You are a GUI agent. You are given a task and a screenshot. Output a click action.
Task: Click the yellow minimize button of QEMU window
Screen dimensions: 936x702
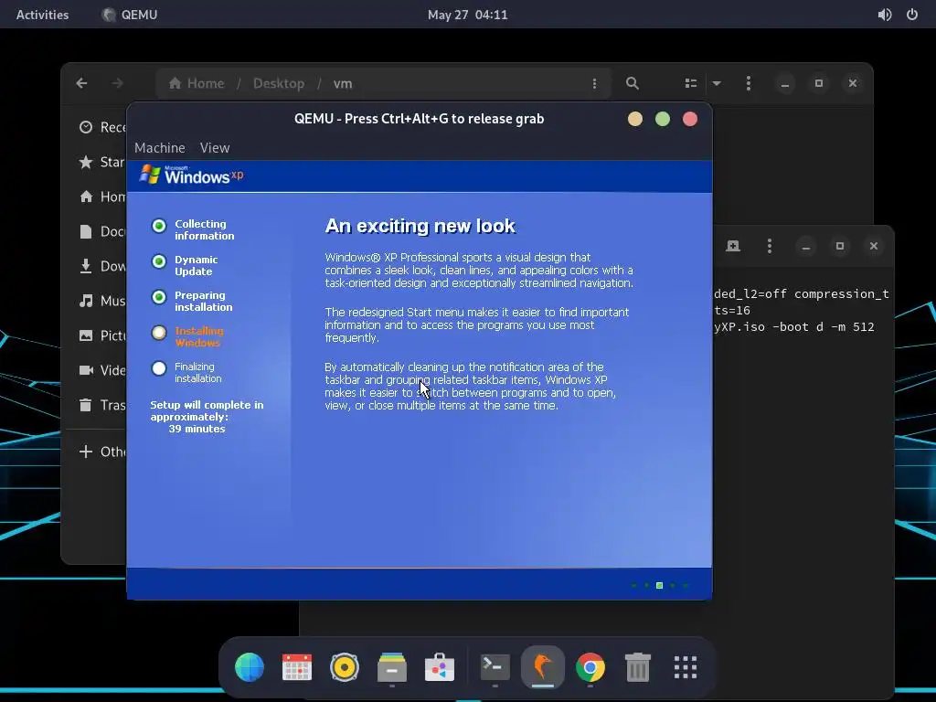click(635, 119)
